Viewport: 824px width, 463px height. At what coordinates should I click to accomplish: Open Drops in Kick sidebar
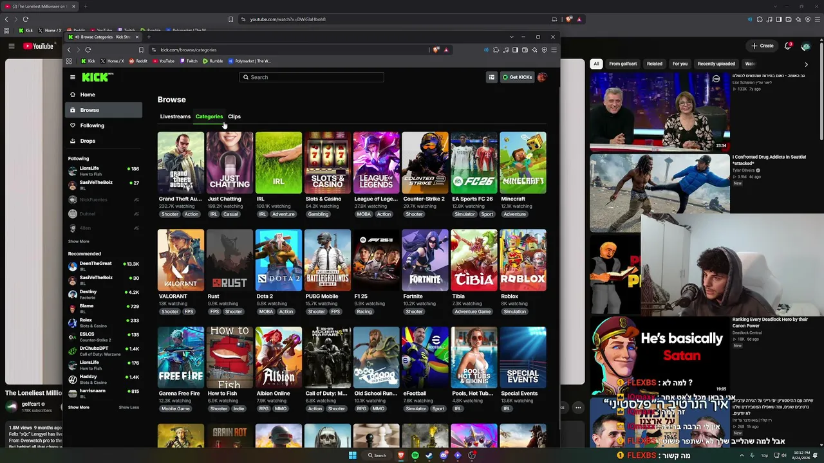(x=104, y=141)
